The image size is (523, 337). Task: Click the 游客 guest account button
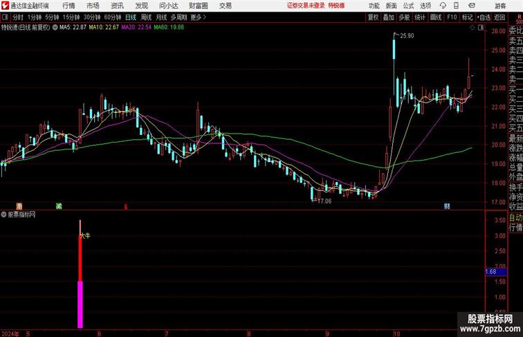click(500, 6)
